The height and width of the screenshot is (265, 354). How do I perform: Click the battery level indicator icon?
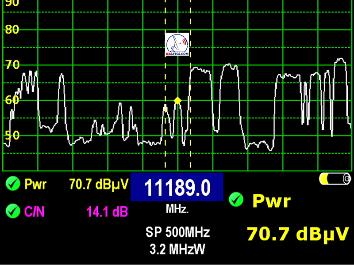coord(334,179)
